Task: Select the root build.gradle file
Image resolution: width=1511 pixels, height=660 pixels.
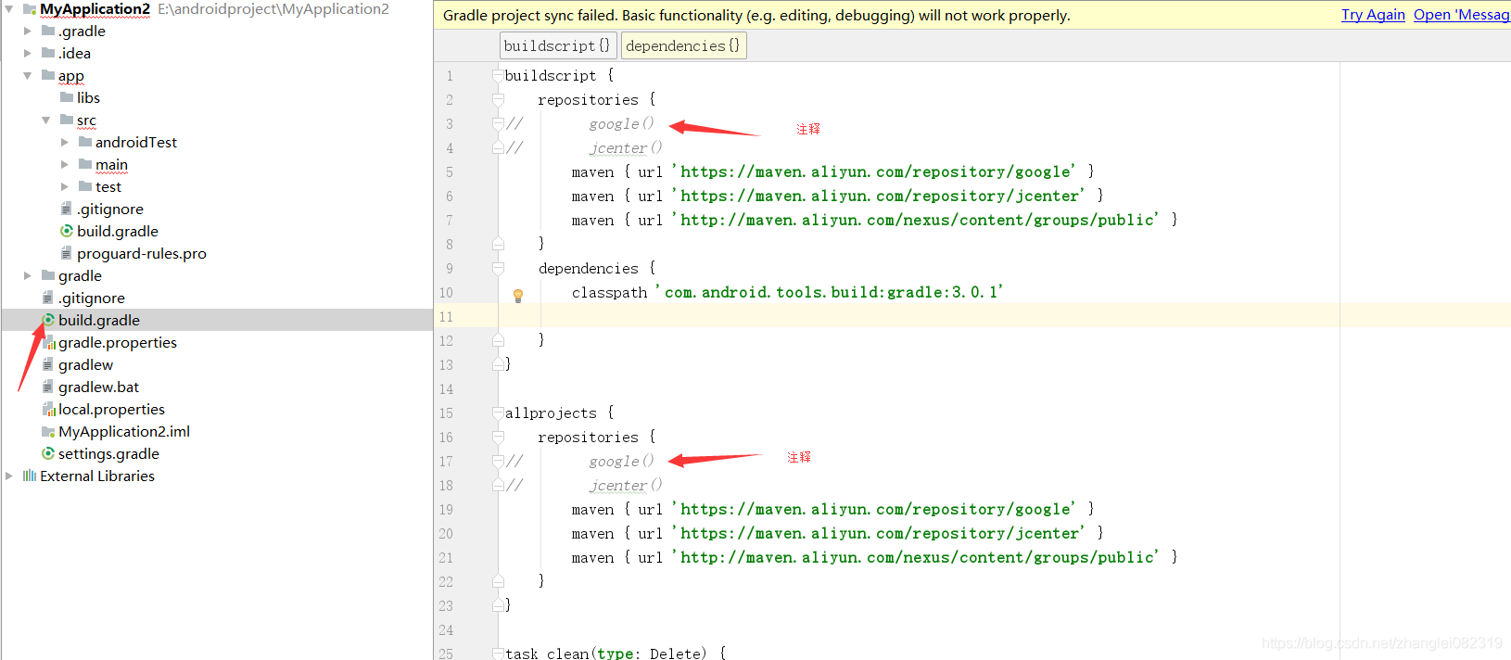Action: [x=99, y=320]
